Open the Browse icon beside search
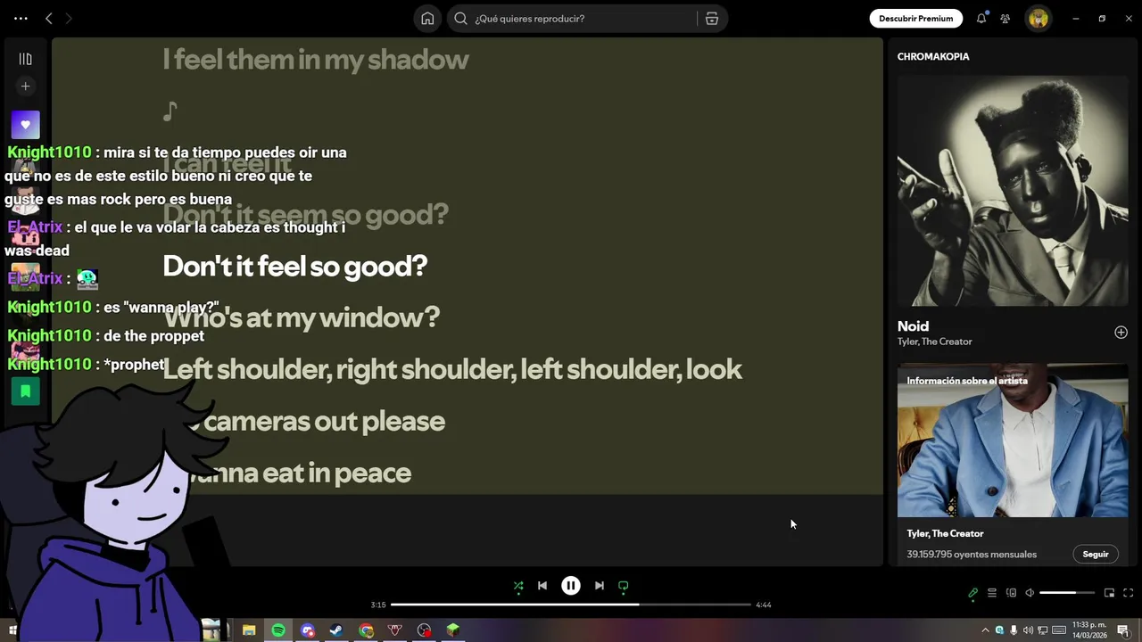The image size is (1142, 642). (x=711, y=18)
